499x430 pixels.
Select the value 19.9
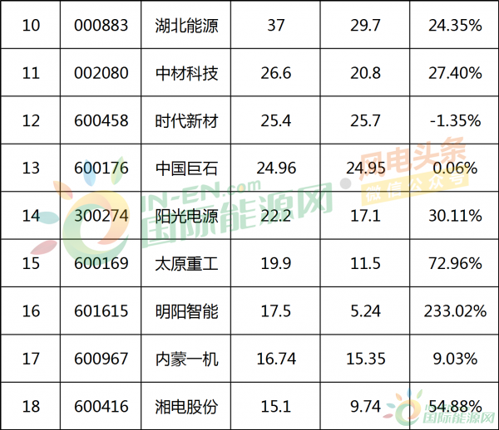tap(275, 263)
